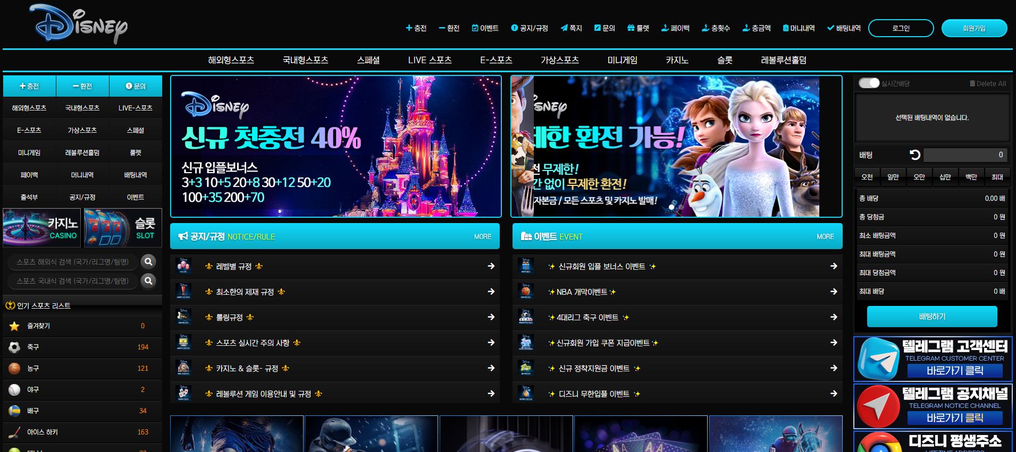
Task: Click the 배팅하기 place bet button
Action: click(x=931, y=317)
